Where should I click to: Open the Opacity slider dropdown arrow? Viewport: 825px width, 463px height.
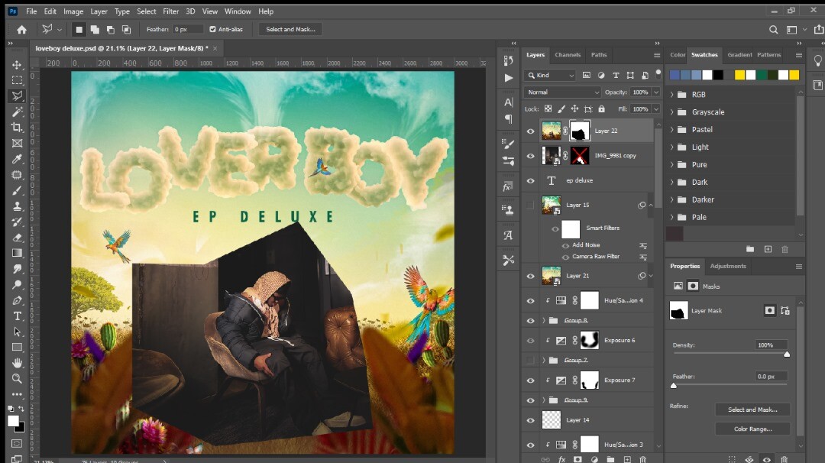click(x=656, y=92)
